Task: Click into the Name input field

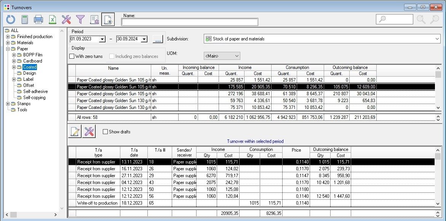Action: click(x=189, y=22)
